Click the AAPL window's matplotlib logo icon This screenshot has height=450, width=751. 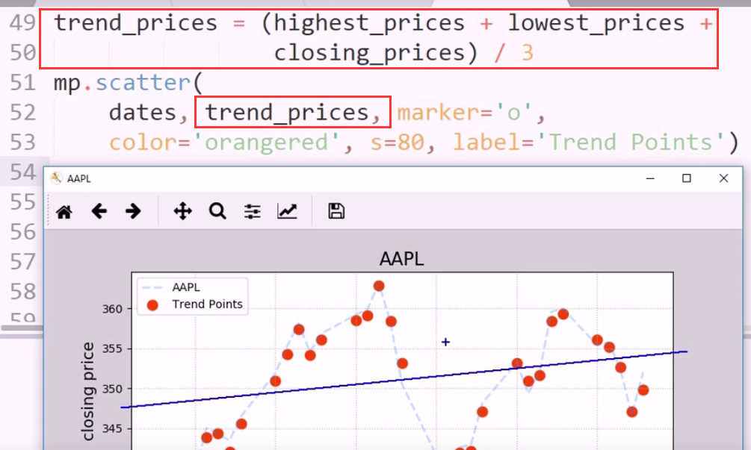57,178
